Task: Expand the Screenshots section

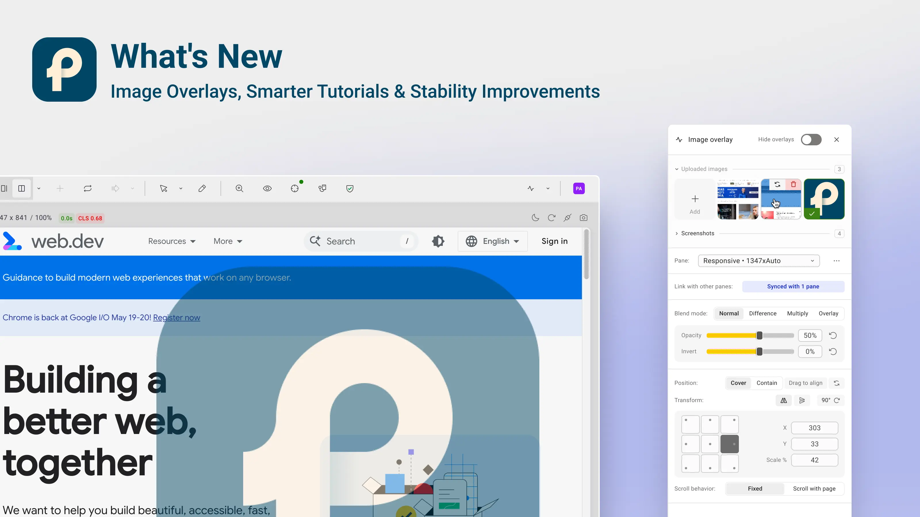Action: pos(694,233)
